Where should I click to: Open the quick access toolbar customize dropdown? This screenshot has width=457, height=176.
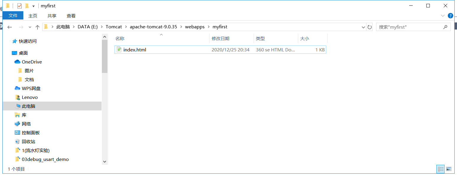(34, 6)
